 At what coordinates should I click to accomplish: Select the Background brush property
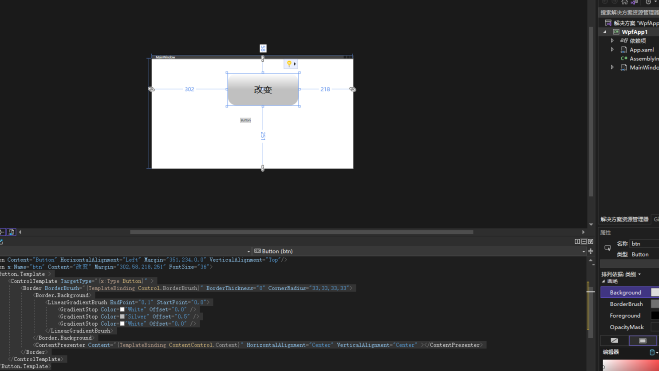(x=625, y=292)
